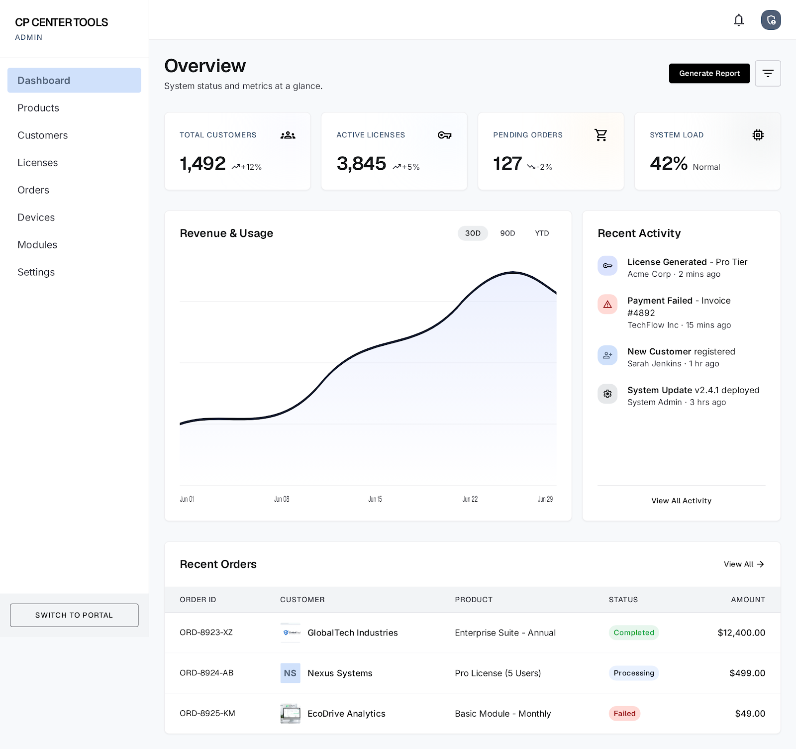Click the Total Customers people icon
796x749 pixels.
(x=288, y=135)
